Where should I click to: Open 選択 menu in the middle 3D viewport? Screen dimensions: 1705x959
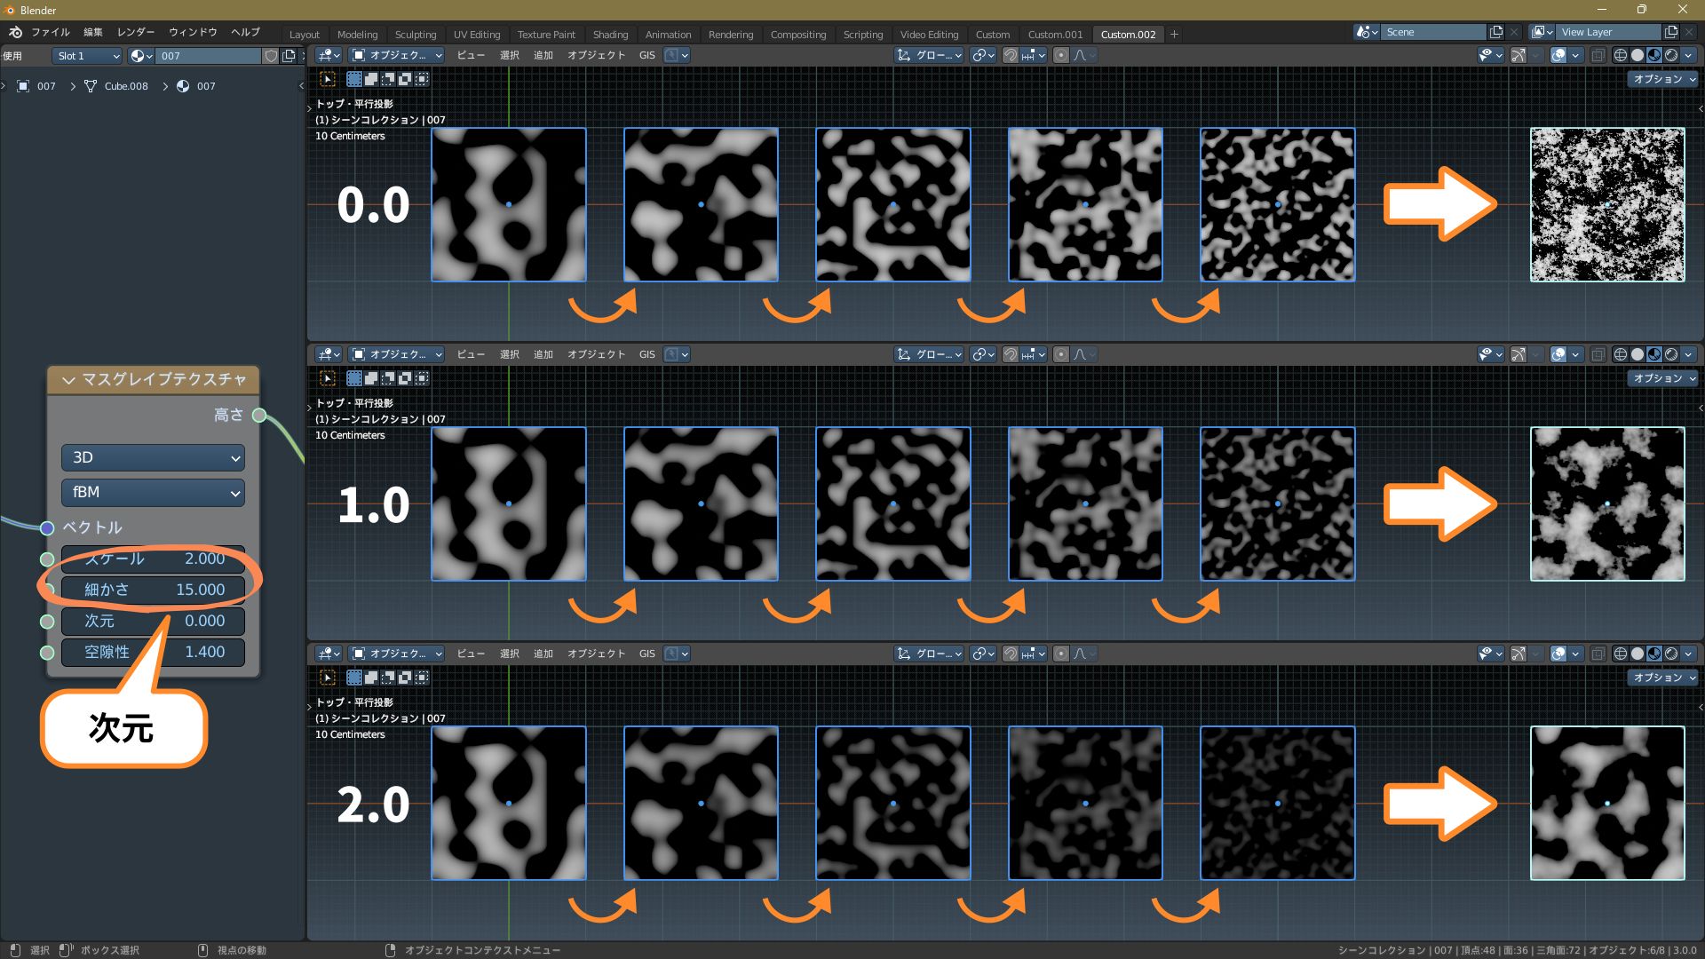tap(509, 354)
